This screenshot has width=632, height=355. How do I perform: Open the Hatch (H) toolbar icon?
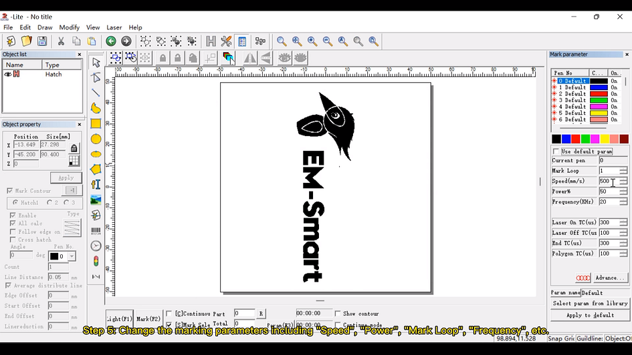(x=211, y=41)
